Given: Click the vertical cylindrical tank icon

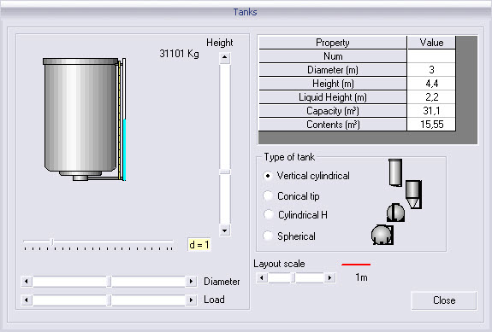Looking at the screenshot, I should 395,172.
